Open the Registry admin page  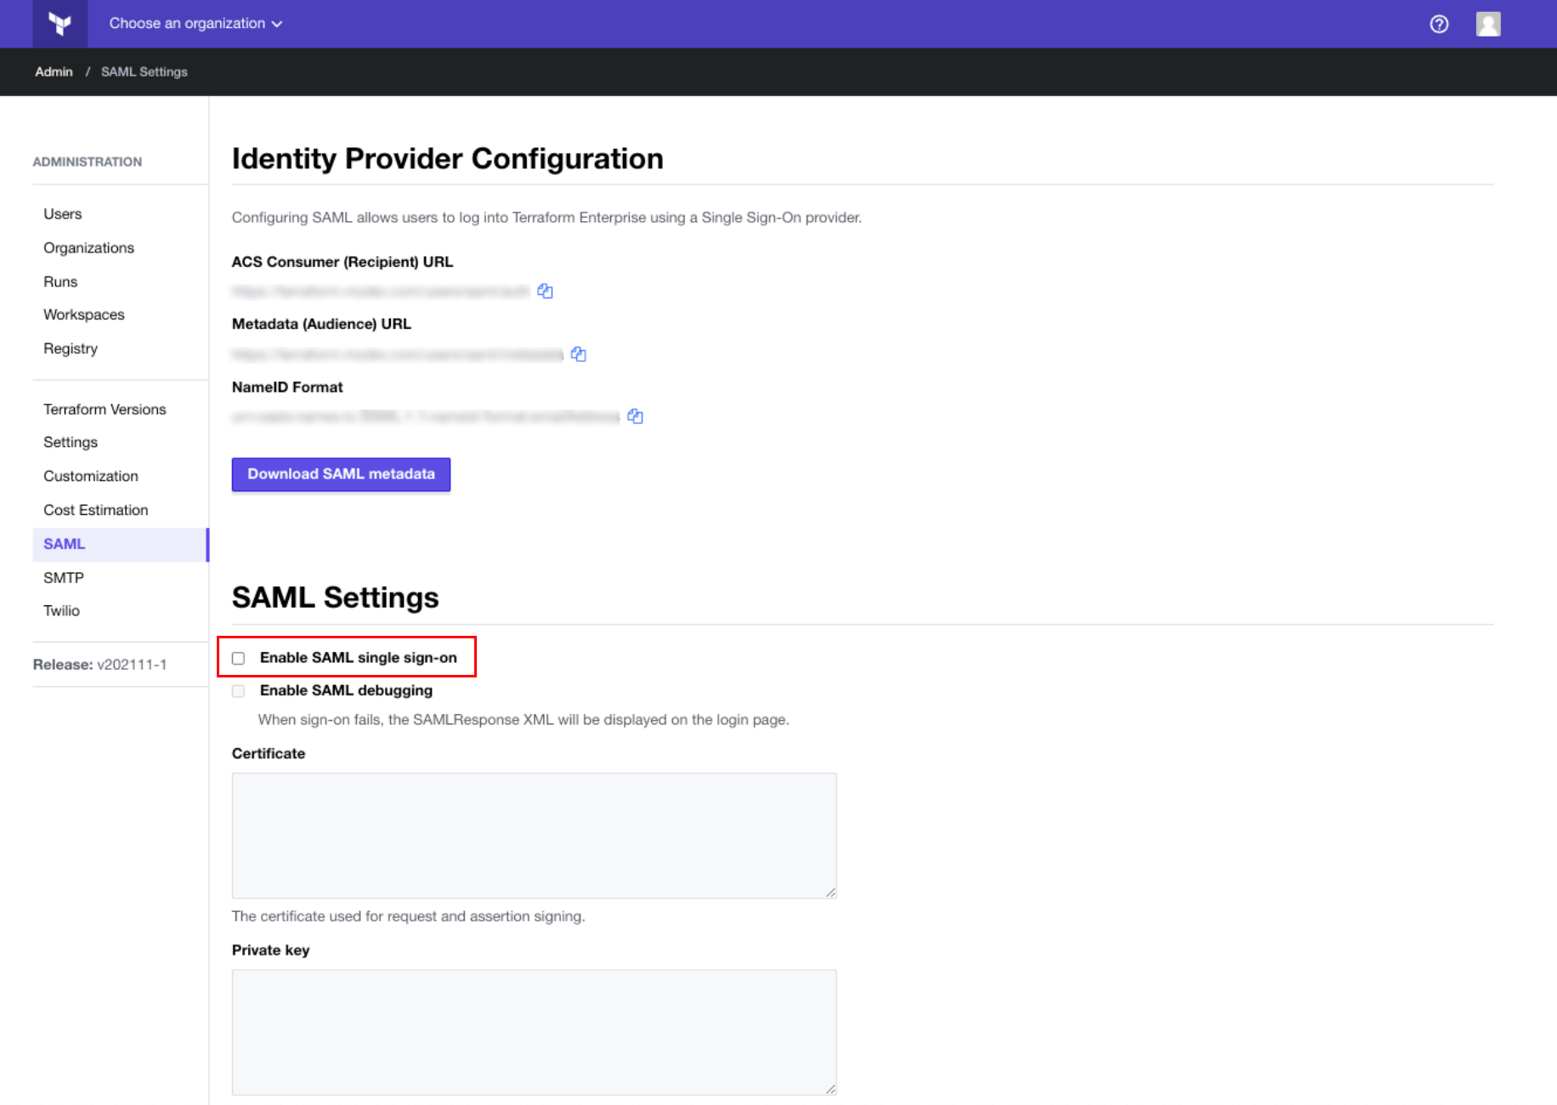[x=71, y=348]
